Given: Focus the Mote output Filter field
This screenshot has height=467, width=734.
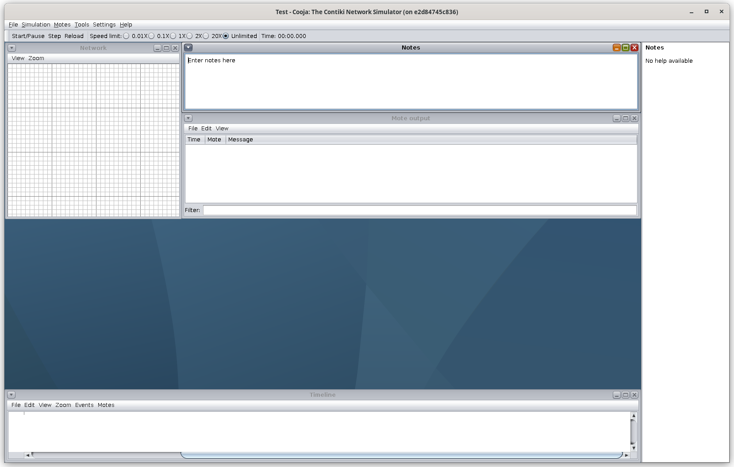Looking at the screenshot, I should [x=420, y=210].
